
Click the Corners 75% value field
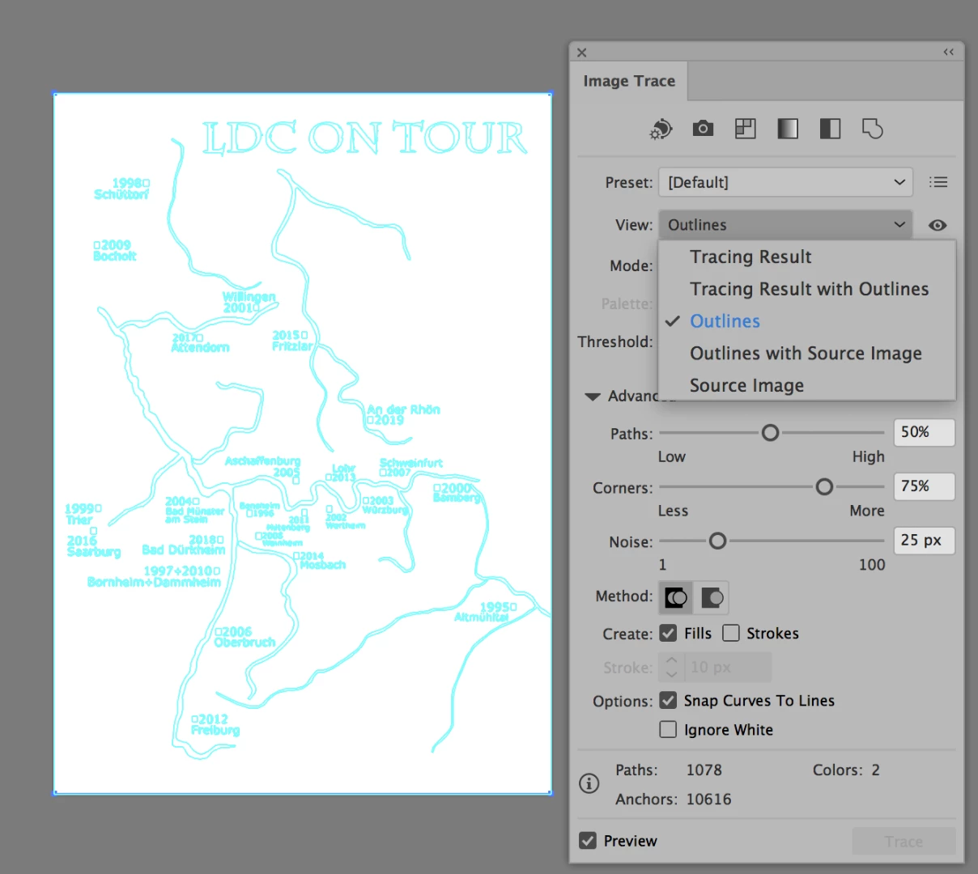tap(924, 486)
